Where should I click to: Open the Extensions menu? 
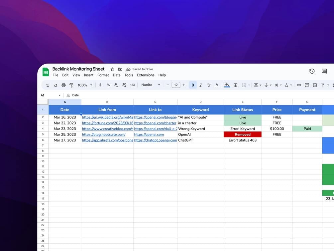146,75
